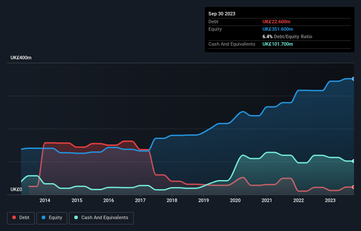Click the tooltip Equity row label
This screenshot has height=231, width=361.
pos(215,29)
